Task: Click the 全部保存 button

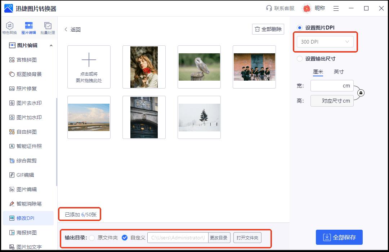Action: click(339, 237)
